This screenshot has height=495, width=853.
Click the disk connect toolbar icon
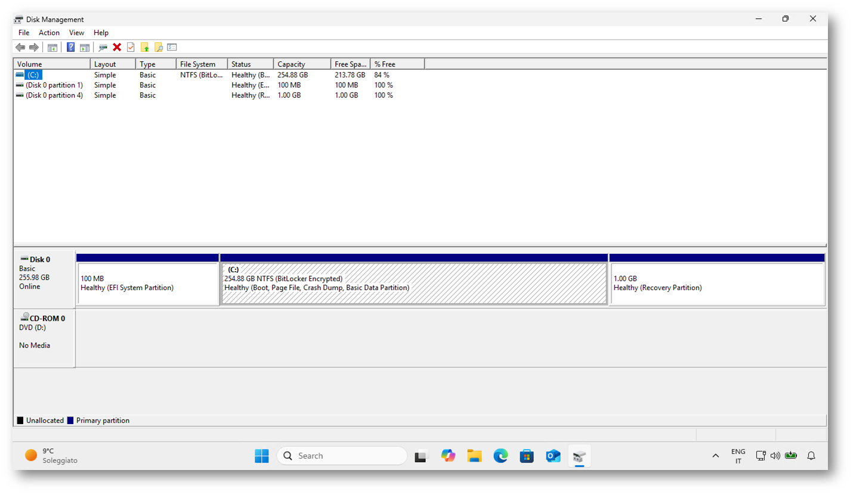point(103,48)
